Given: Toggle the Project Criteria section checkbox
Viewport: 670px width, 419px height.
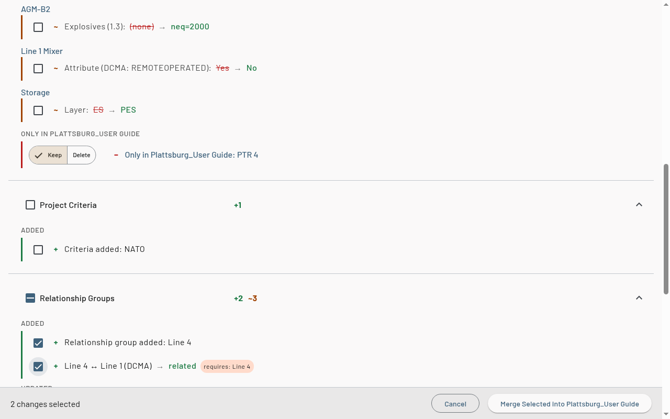Looking at the screenshot, I should point(30,205).
